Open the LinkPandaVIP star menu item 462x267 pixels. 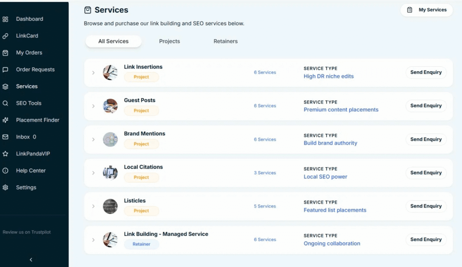[x=32, y=153]
